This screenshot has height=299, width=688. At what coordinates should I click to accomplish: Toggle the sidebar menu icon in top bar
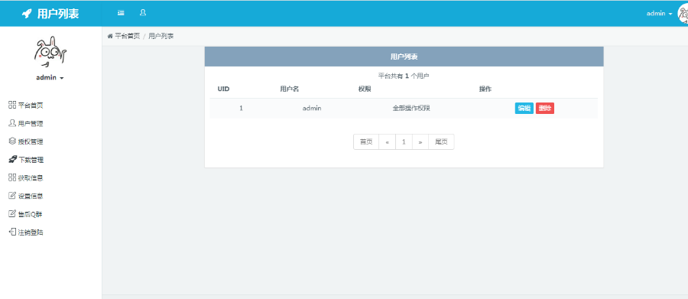[121, 13]
